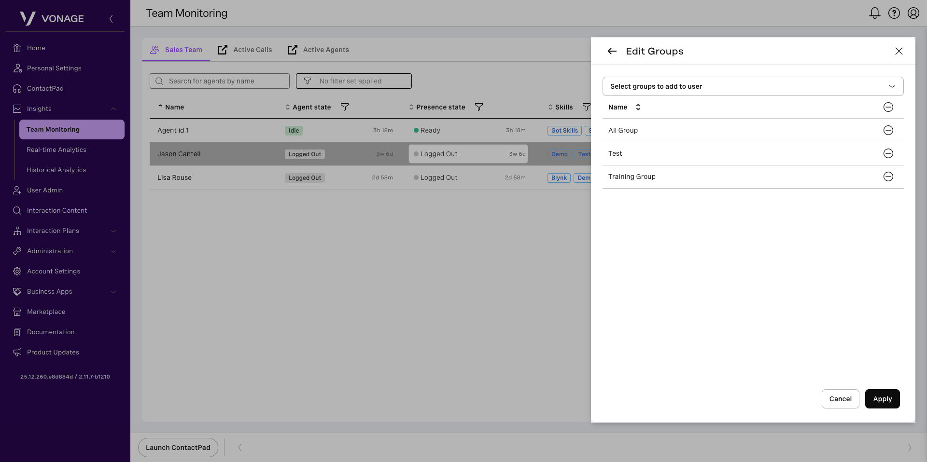Click the back arrow in Edit Groups
Screen dimensions: 927x462
(x=612, y=51)
